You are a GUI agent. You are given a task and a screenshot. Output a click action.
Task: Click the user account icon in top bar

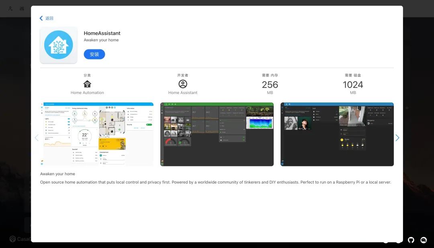pos(10,8)
